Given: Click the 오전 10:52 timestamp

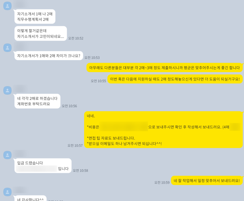Looking at the screenshot, I should pyautogui.click(x=76, y=38).
